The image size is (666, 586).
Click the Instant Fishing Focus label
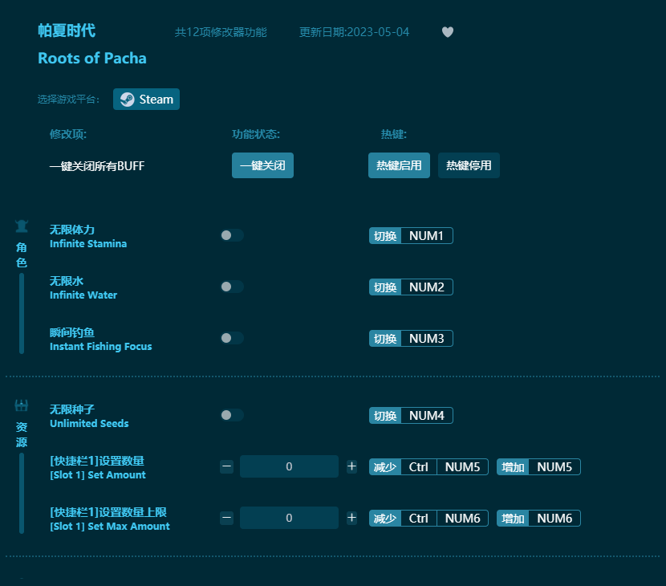(100, 347)
